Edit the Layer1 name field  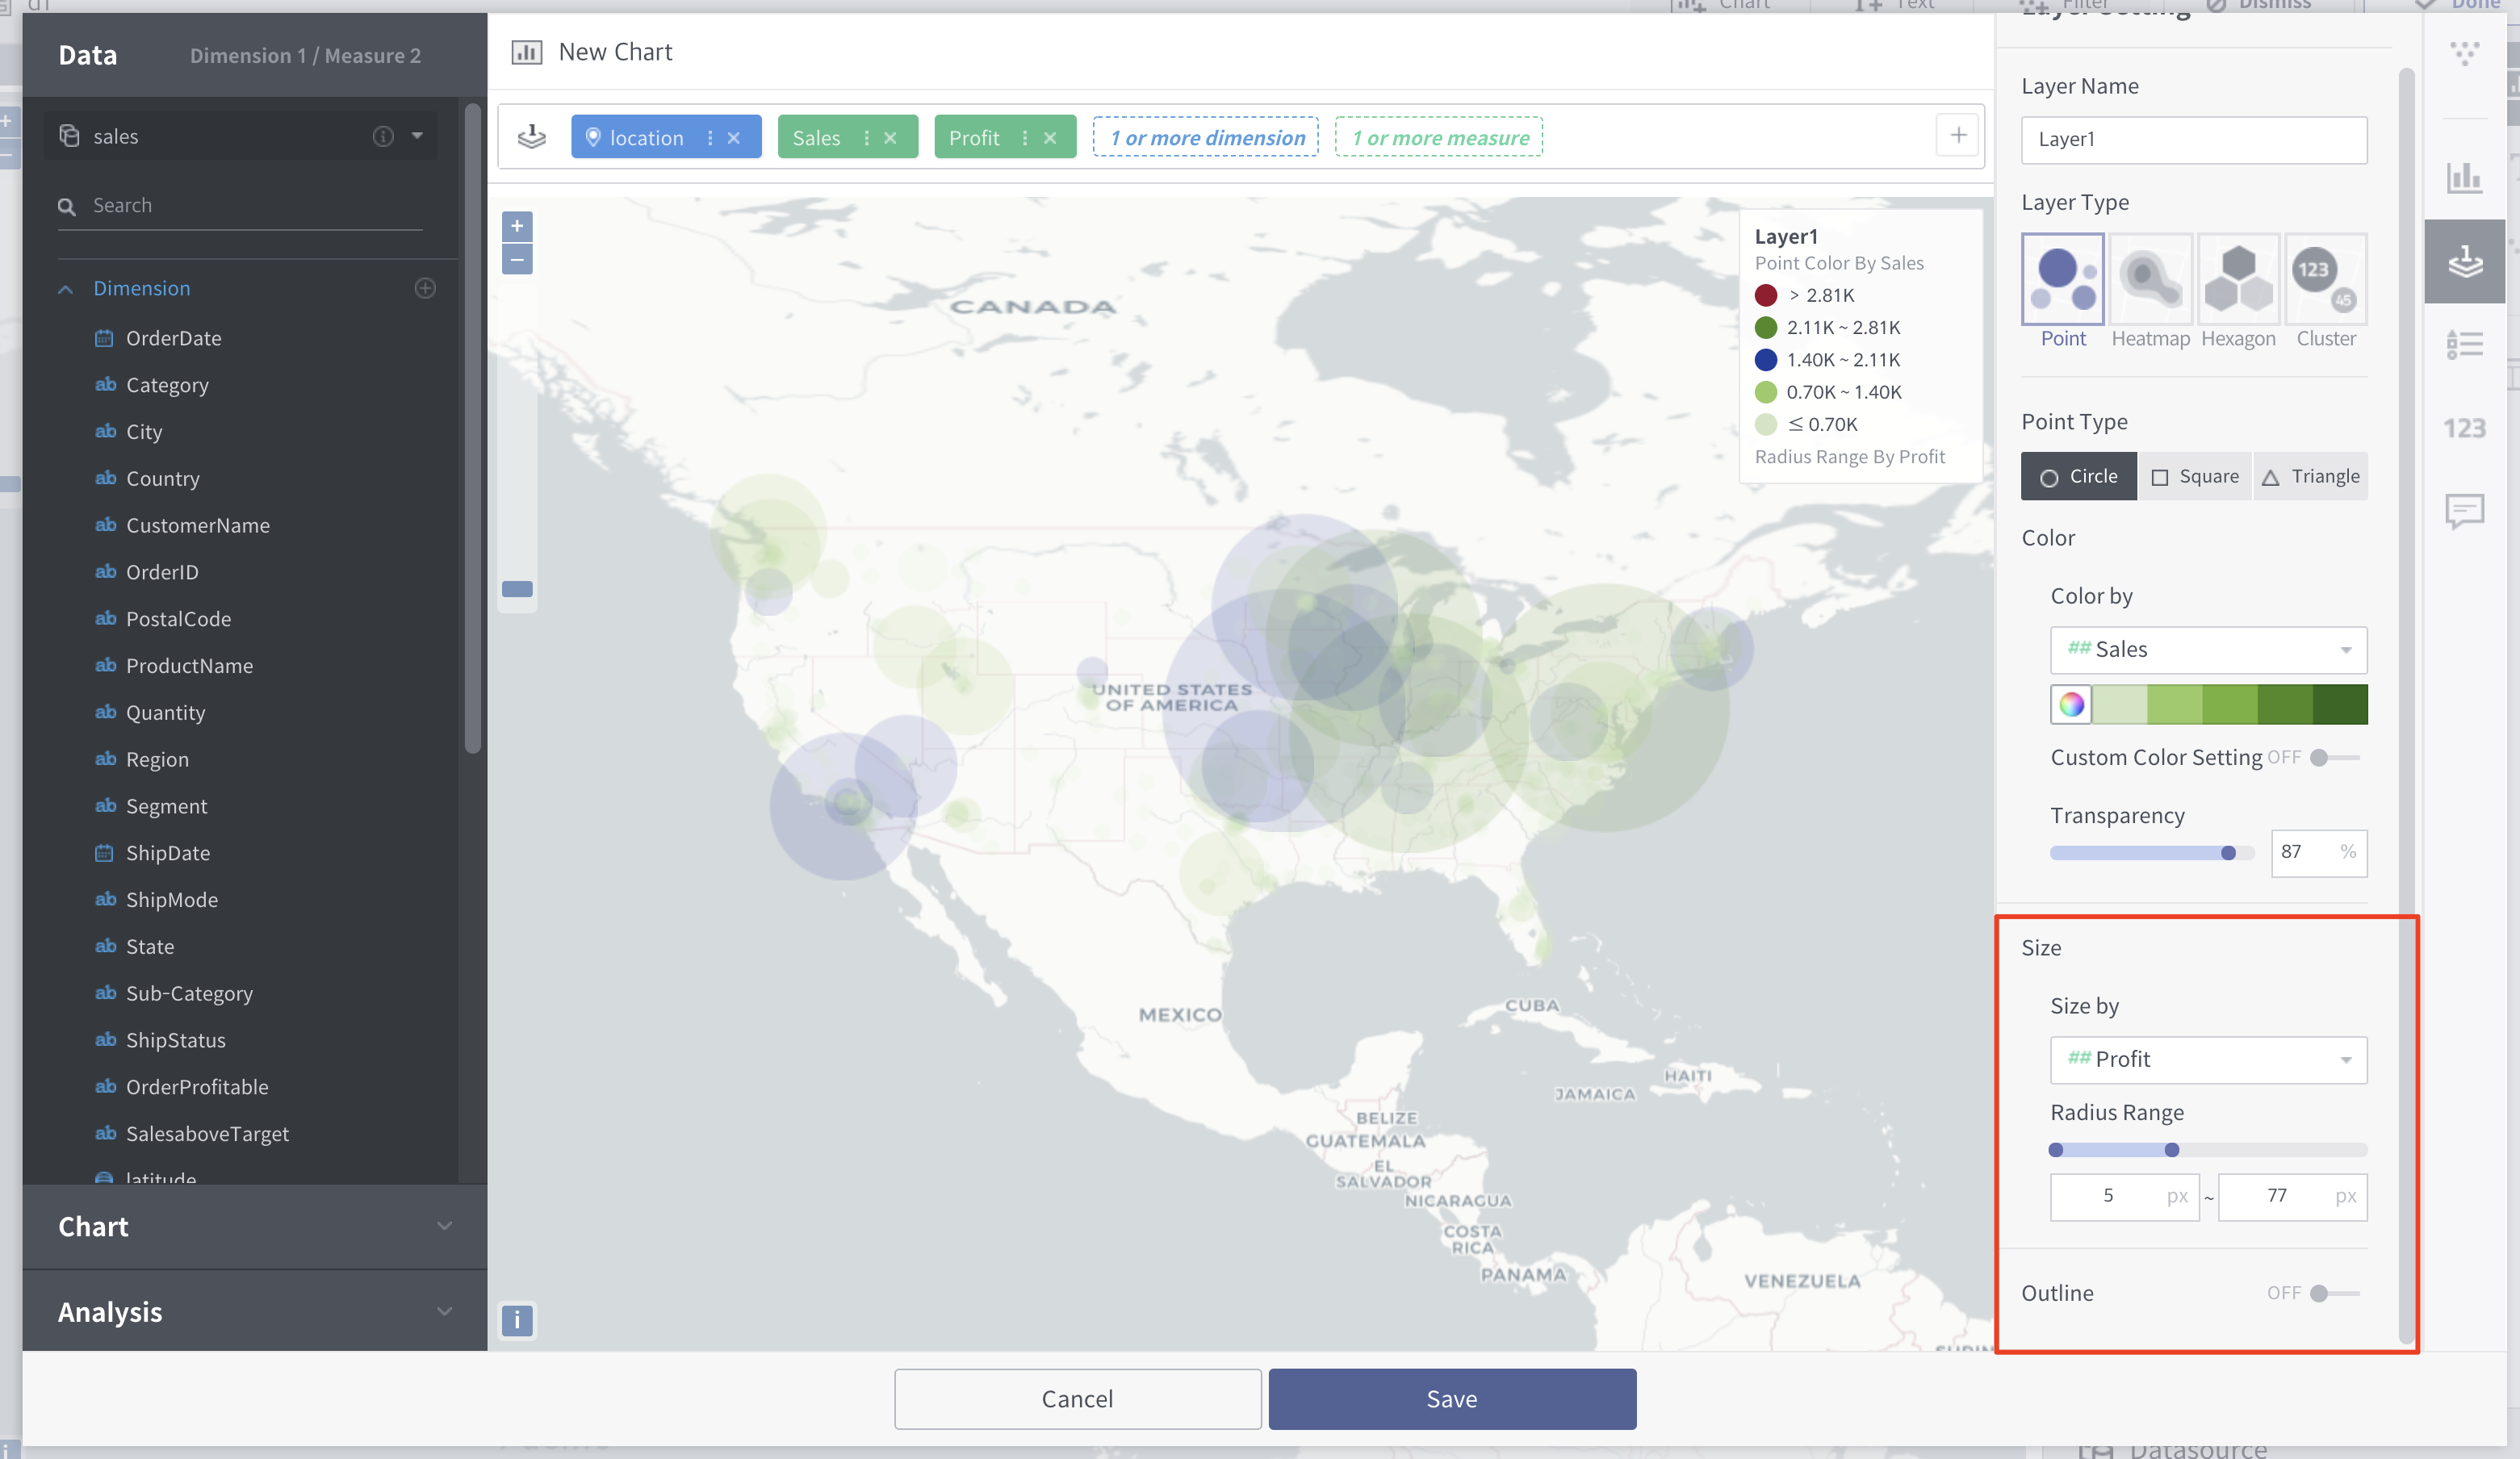pyautogui.click(x=2194, y=140)
